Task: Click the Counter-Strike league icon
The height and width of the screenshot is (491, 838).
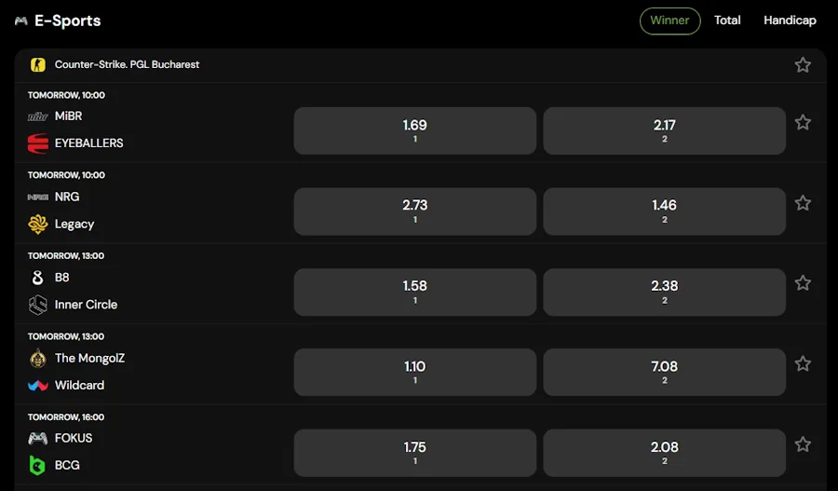Action: [x=37, y=65]
